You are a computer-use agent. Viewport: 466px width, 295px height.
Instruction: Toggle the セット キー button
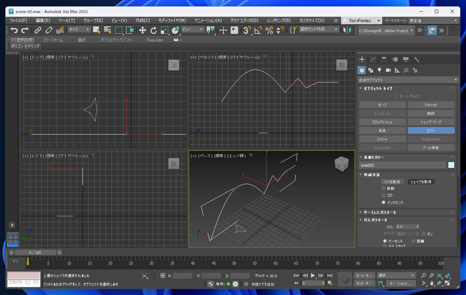(363, 283)
